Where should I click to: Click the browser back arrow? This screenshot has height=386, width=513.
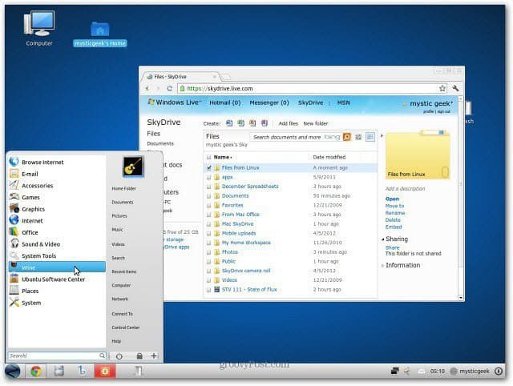(x=147, y=88)
